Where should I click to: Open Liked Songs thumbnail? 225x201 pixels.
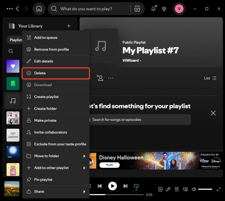point(13,66)
